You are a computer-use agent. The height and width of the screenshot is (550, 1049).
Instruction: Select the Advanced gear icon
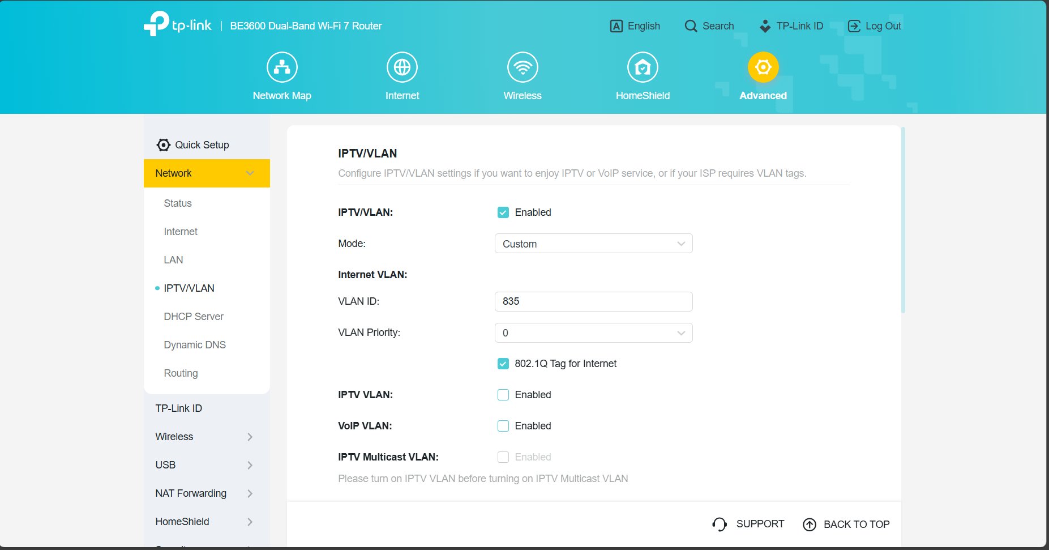(763, 67)
